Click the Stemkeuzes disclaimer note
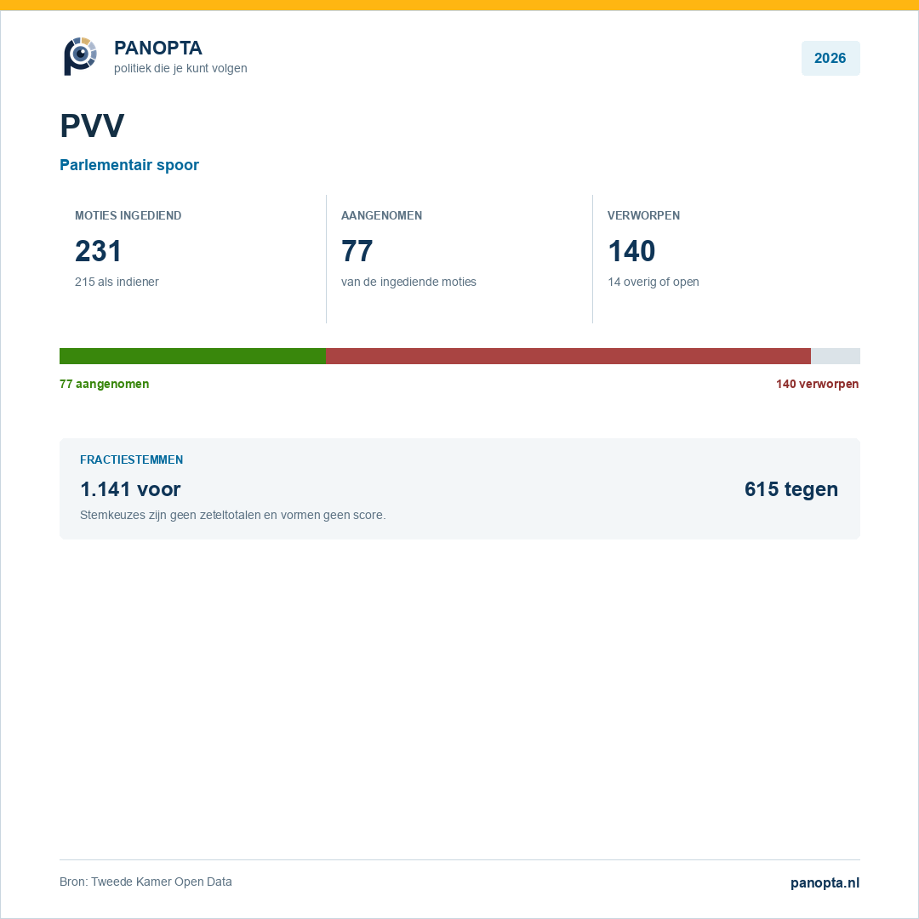This screenshot has width=919, height=919. pyautogui.click(x=232, y=515)
